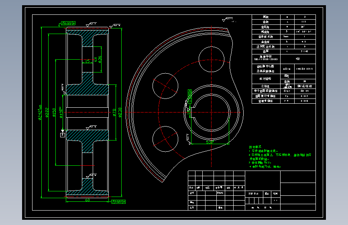The width and height of the screenshot is (348, 225).
Task: Click the 115 tooth count table cell
Action: point(305,22)
